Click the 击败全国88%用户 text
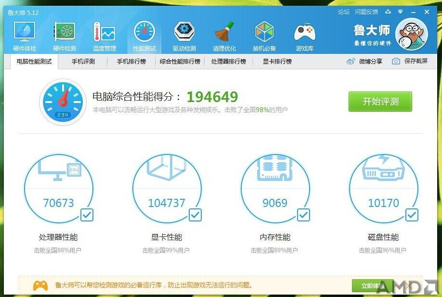Image resolution: width=442 pixels, height=297 pixels. click(57, 250)
